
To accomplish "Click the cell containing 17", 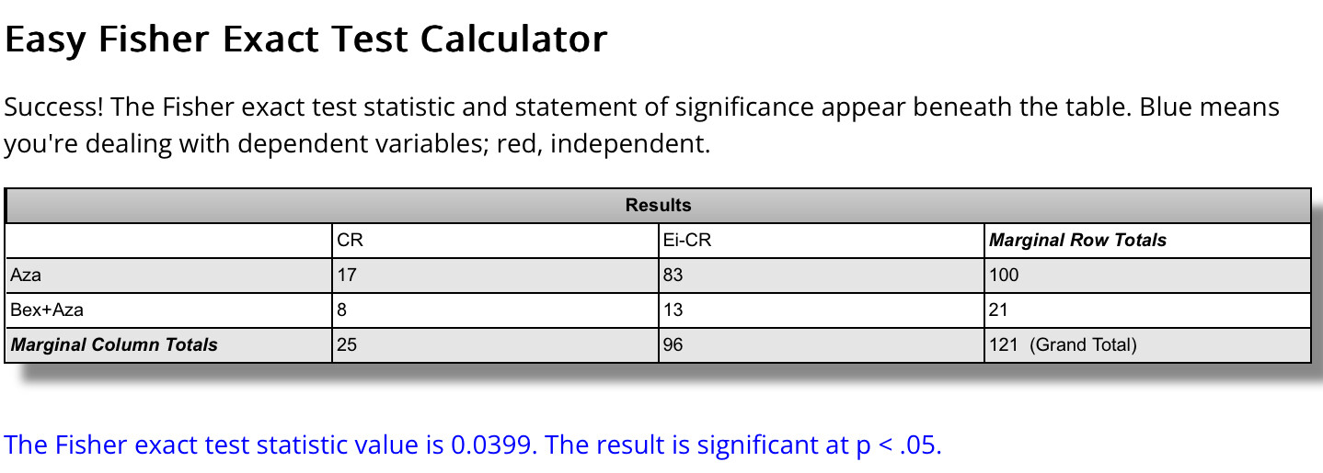I will (x=348, y=275).
